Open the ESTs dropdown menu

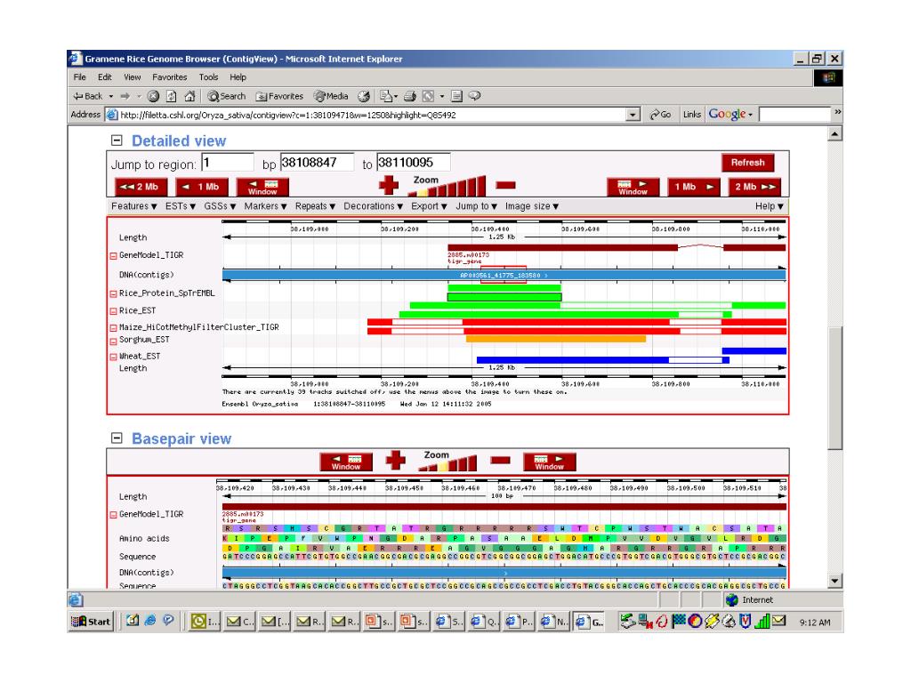(x=180, y=206)
